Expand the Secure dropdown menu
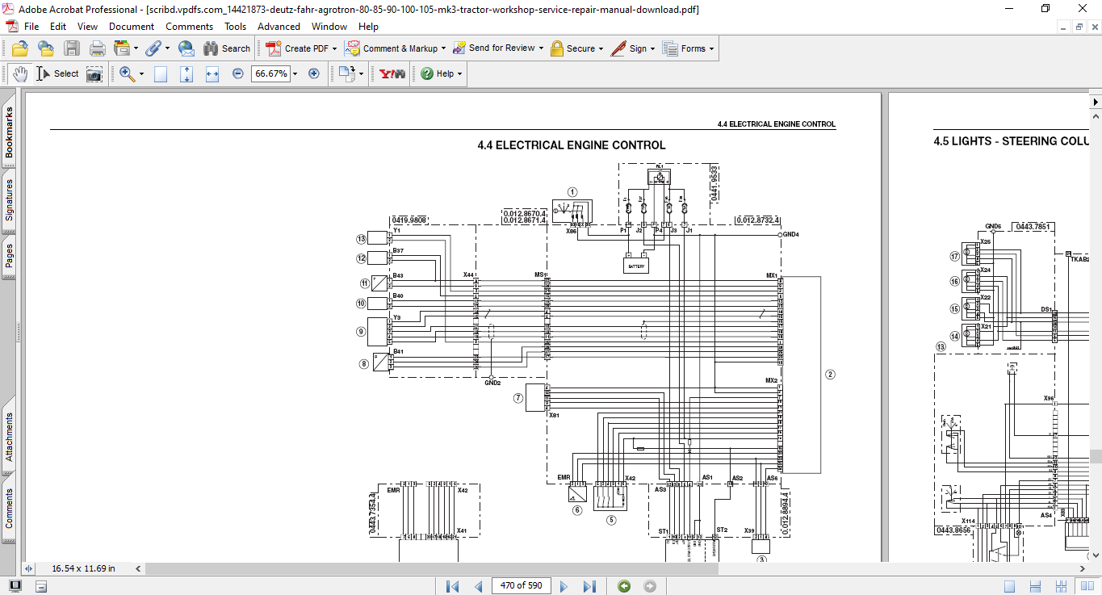The image size is (1102, 595). (x=601, y=48)
